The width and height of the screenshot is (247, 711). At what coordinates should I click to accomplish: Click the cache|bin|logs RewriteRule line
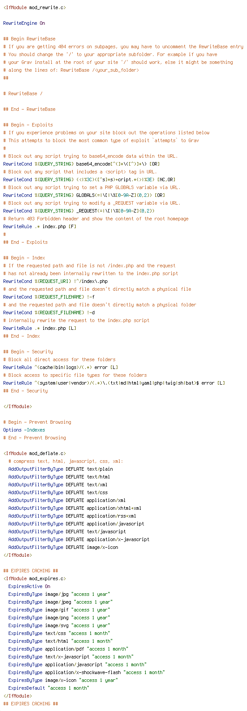[x=60, y=367]
